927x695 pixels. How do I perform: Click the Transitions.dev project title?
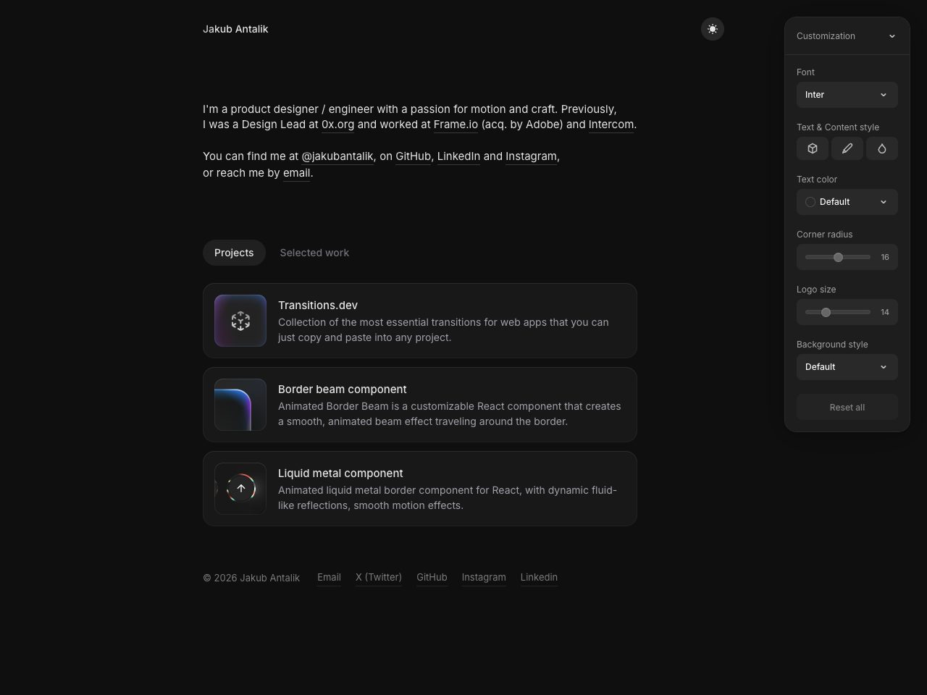(x=318, y=306)
